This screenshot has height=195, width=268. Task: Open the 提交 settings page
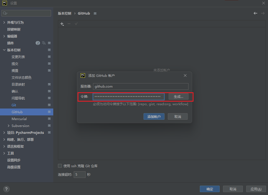[x=15, y=64]
